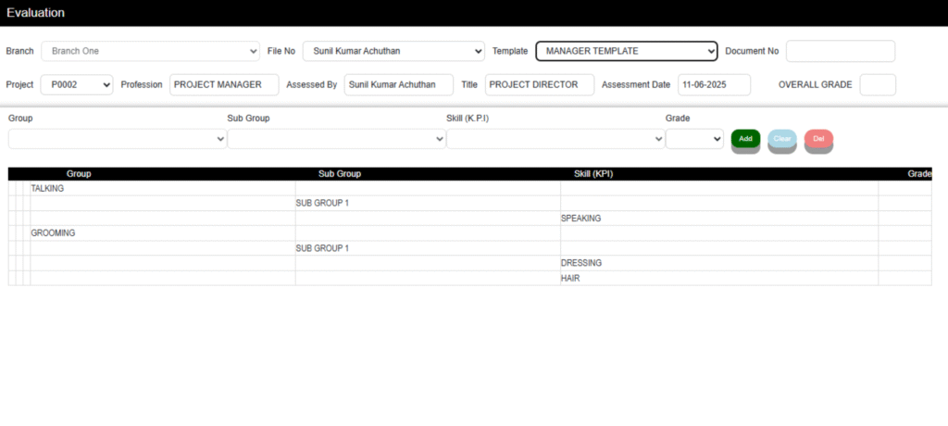
Task: Focus the Assessed By text field
Action: click(x=398, y=84)
